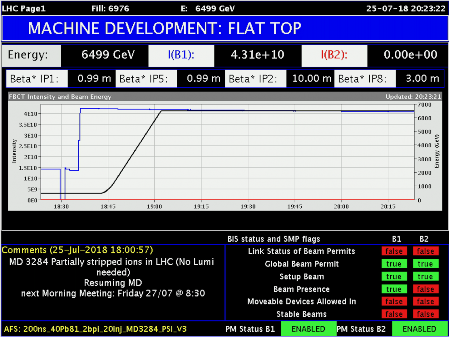
Task: Click the FBCT Intensity and Beam Energy title
Action: (60, 97)
